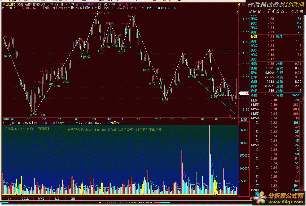Click the 12 month marker on the date axis
The image size is (306, 206).
point(138,119)
